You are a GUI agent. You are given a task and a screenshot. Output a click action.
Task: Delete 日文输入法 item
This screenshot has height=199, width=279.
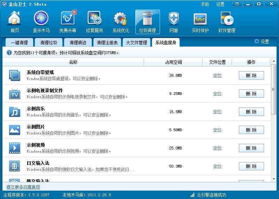pyautogui.click(x=251, y=166)
